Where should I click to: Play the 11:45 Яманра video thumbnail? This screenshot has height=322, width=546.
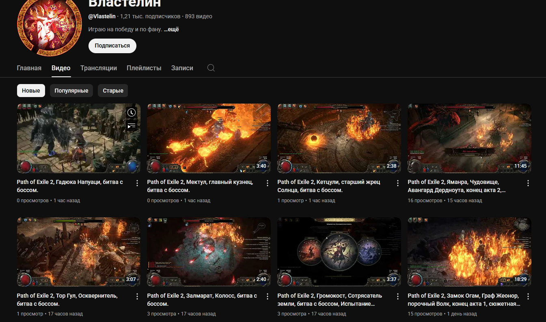(x=470, y=138)
